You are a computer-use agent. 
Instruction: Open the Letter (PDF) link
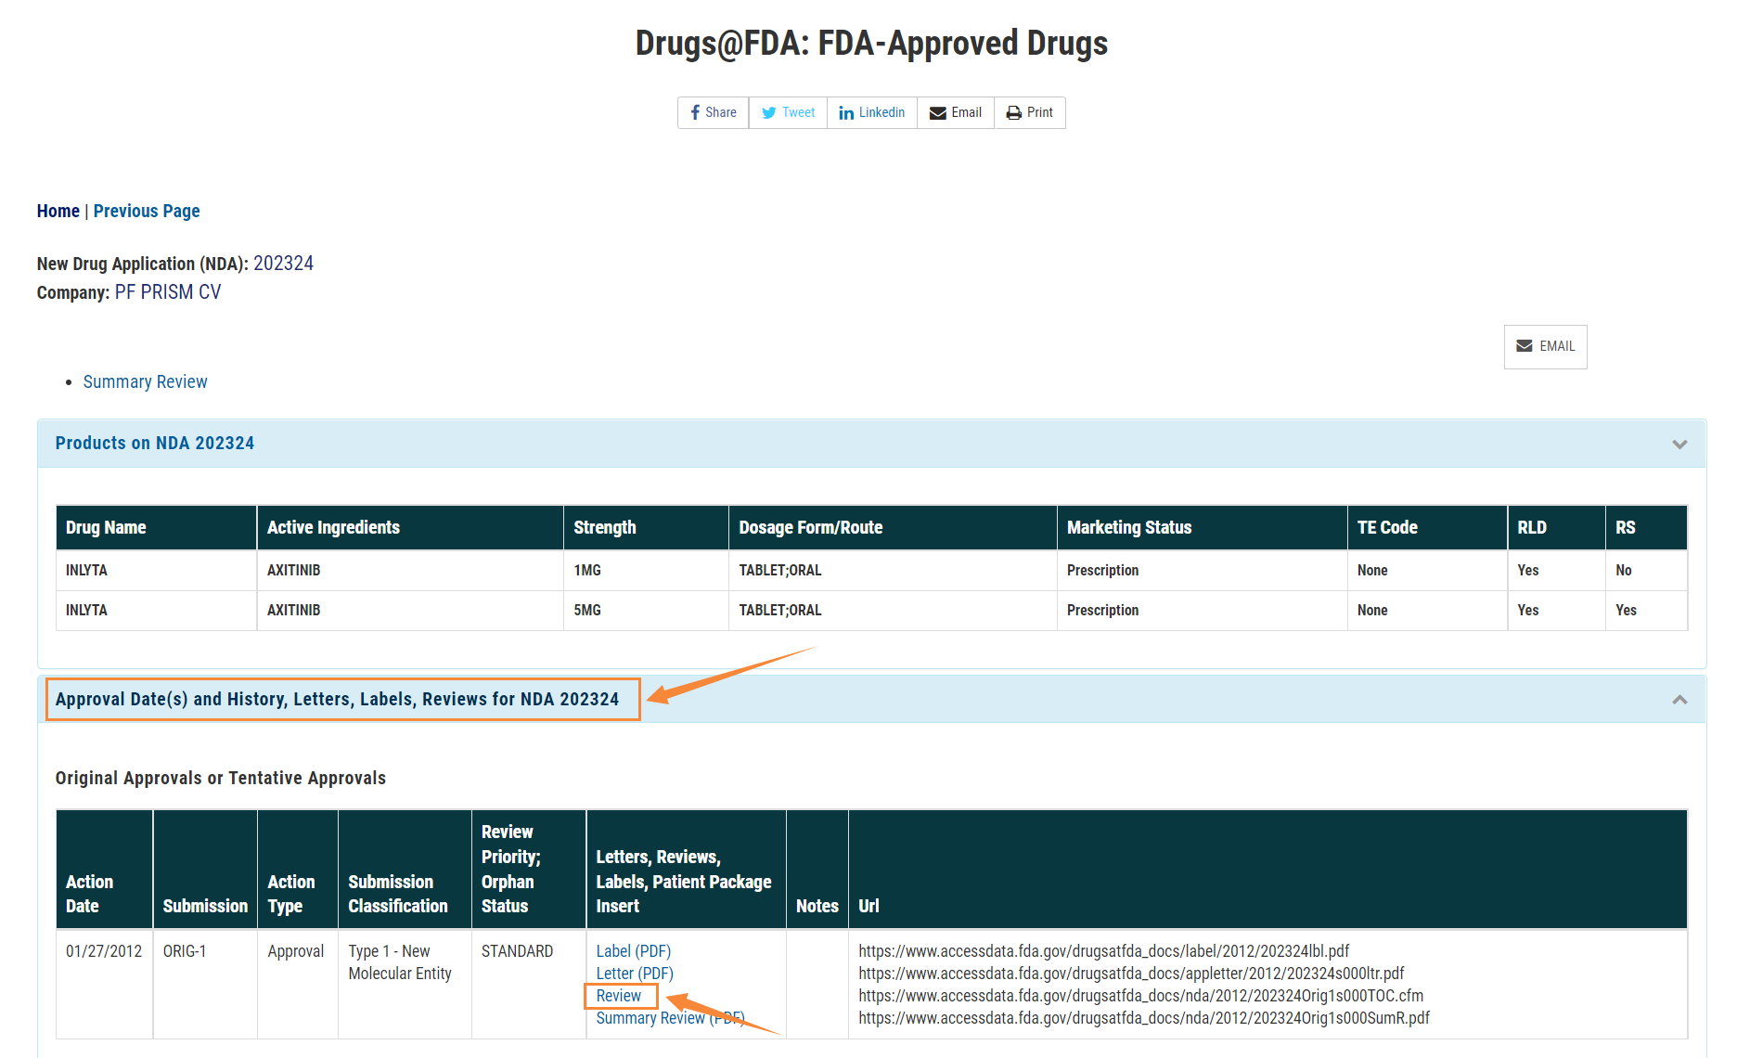(634, 974)
